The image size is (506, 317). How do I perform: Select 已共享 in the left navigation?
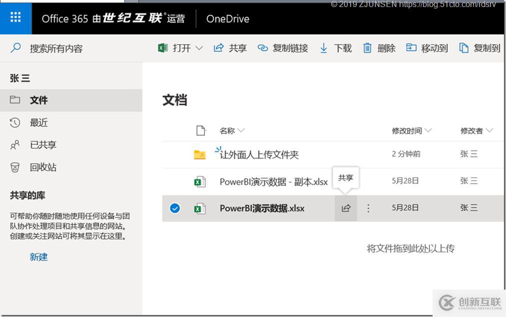pyautogui.click(x=71, y=145)
